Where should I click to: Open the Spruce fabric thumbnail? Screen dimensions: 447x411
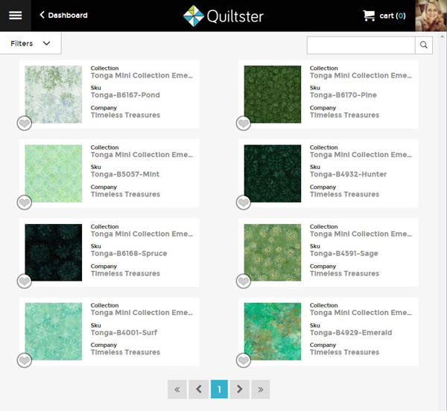click(54, 252)
